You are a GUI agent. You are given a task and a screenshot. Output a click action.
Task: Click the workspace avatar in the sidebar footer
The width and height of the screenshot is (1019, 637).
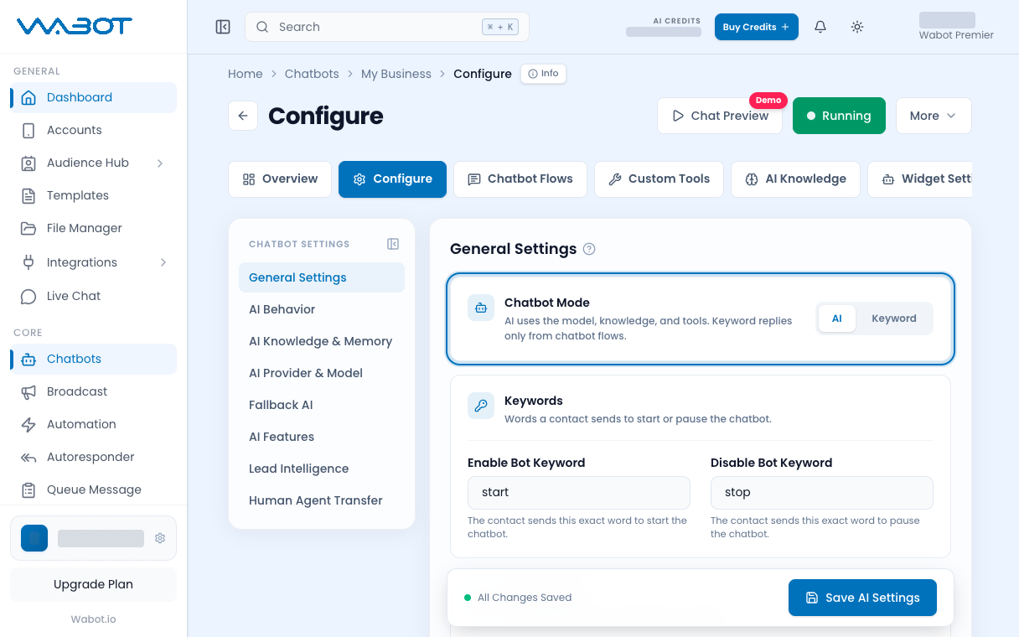tap(34, 538)
